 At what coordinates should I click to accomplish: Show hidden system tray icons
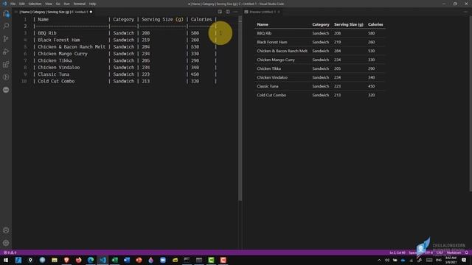pos(379,260)
